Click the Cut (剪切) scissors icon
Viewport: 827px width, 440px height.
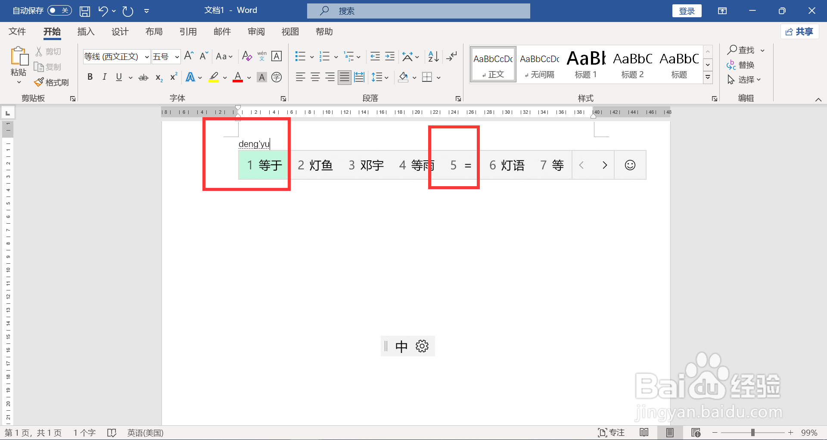[x=39, y=51]
